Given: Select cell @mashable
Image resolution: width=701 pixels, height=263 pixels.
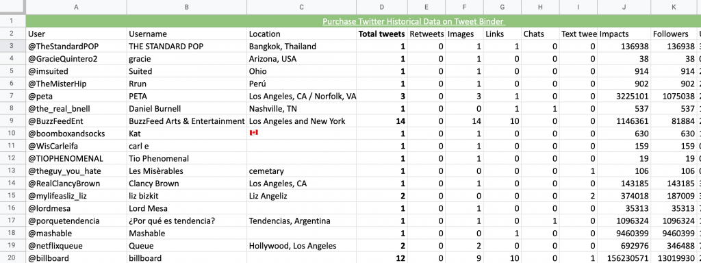Looking at the screenshot, I should point(76,234).
